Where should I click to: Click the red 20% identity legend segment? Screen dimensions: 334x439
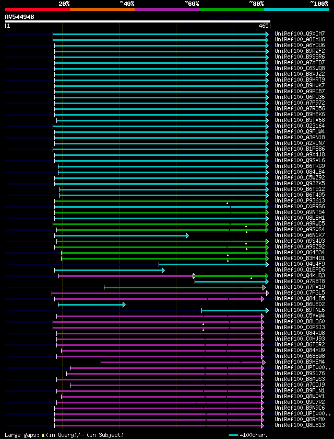pyautogui.click(x=38, y=9)
